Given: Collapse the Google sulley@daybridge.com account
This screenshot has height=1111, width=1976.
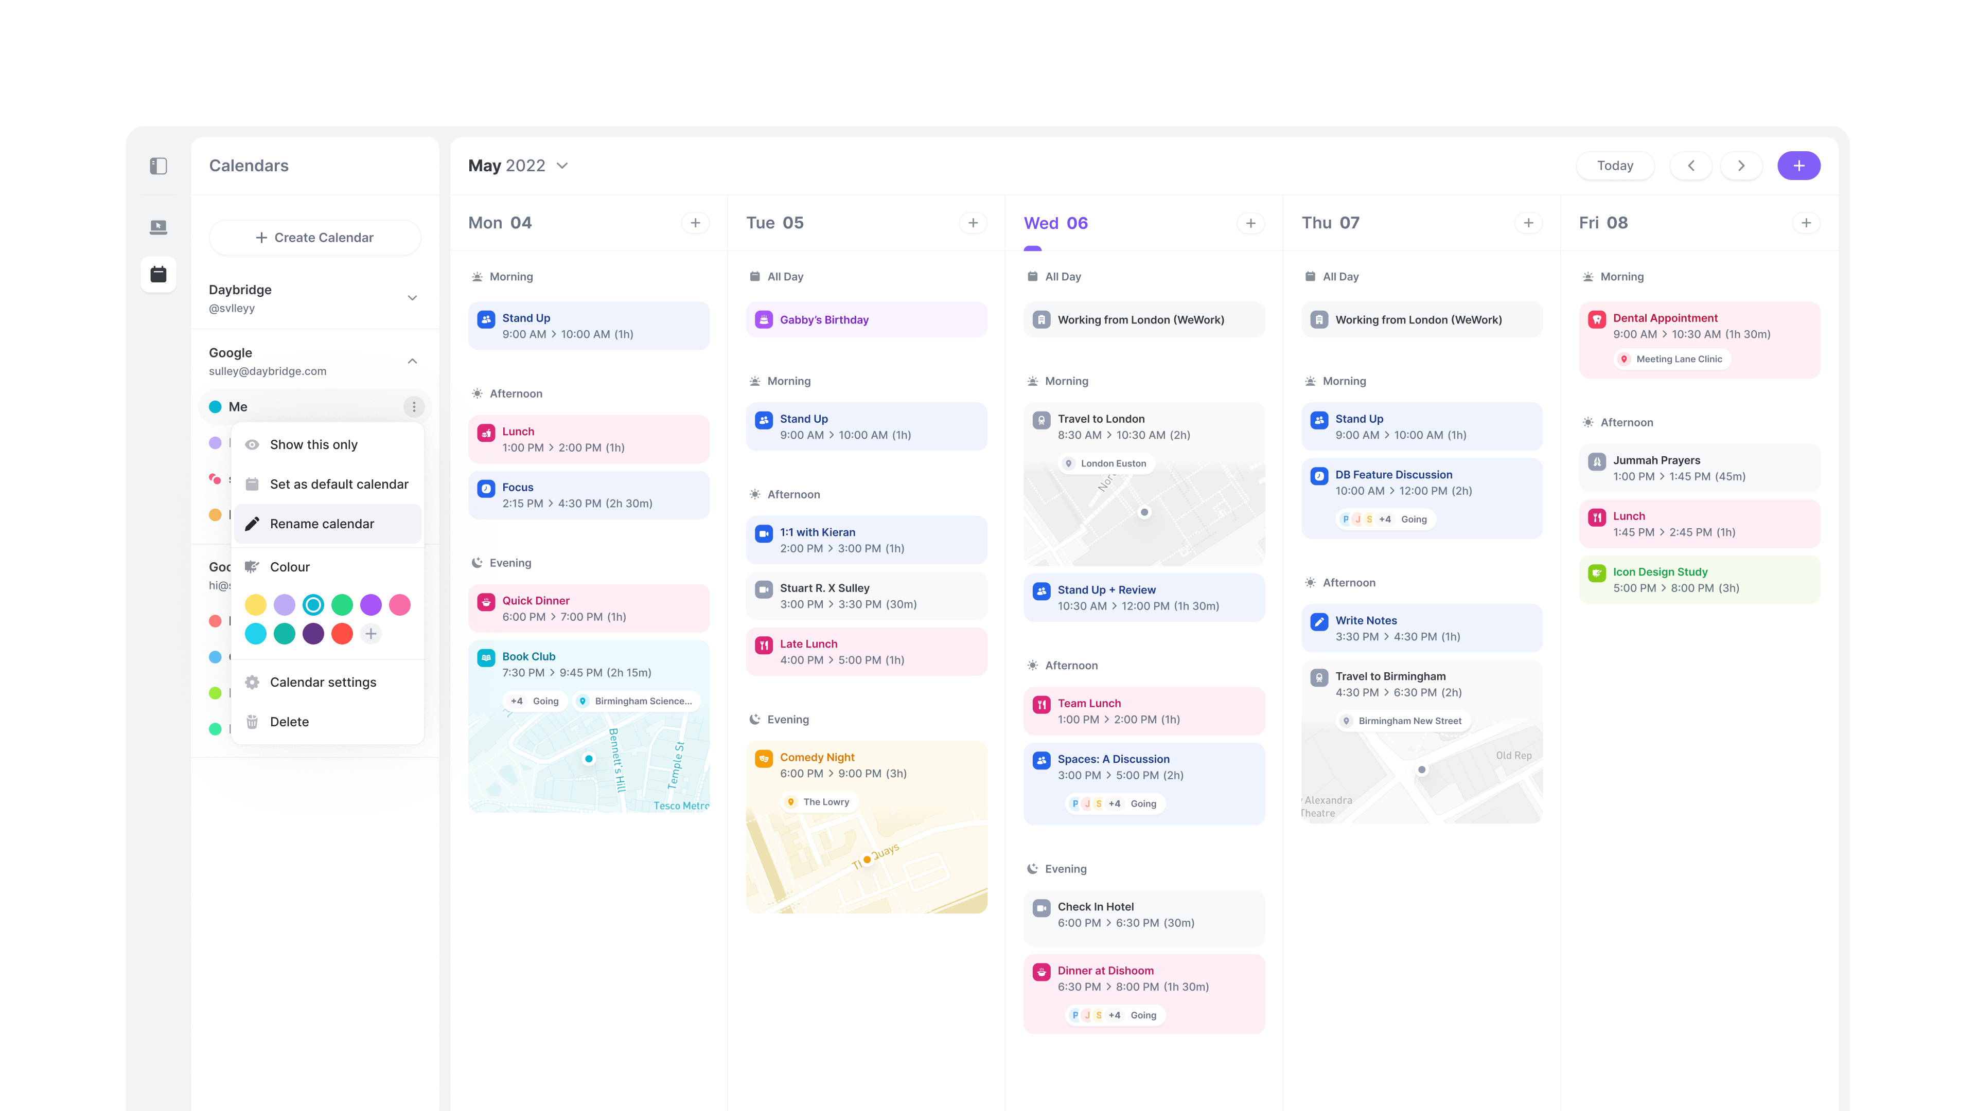Looking at the screenshot, I should [412, 361].
